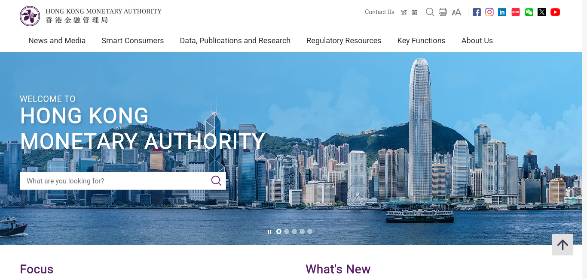Select the last carousel slide dot
Viewport: 587px width, 279px height.
click(310, 231)
